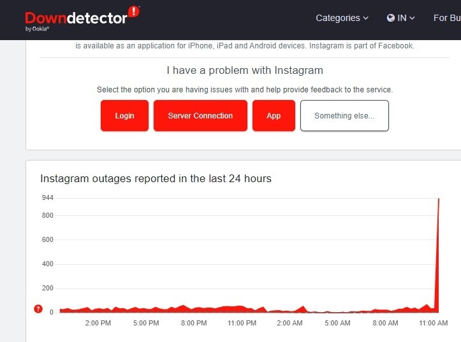Image resolution: width=461 pixels, height=342 pixels.
Task: Click the red exclamation badge in the logo
Action: (x=133, y=11)
